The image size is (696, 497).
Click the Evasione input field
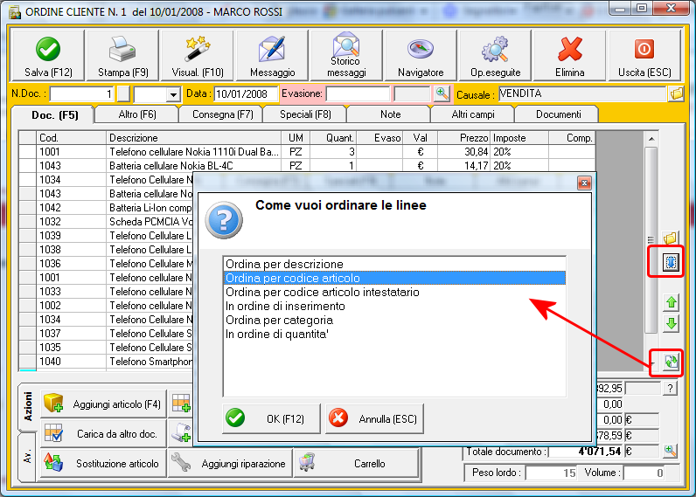(358, 94)
